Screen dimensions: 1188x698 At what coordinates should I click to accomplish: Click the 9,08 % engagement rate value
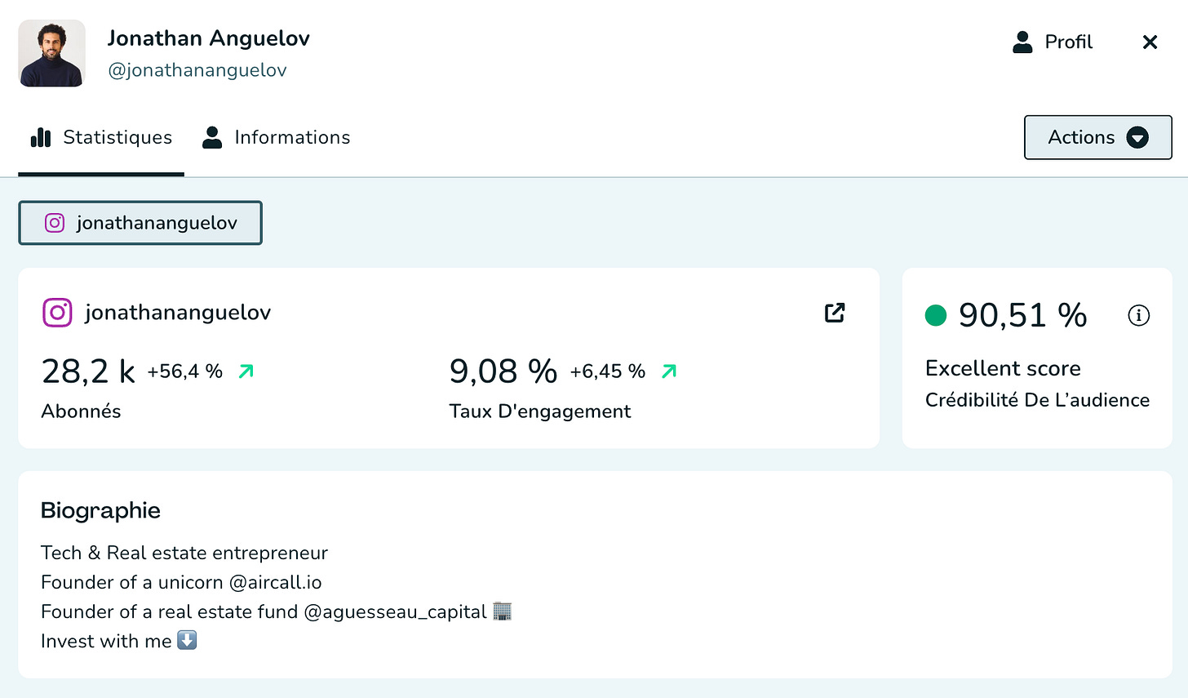tap(503, 371)
